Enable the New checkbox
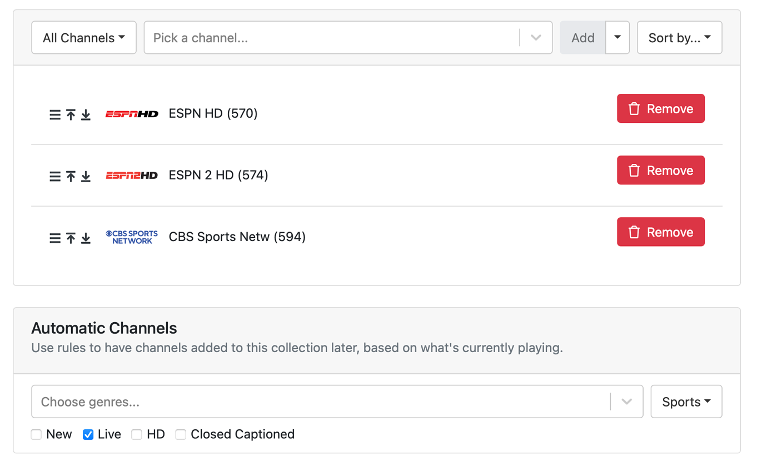 coord(36,434)
